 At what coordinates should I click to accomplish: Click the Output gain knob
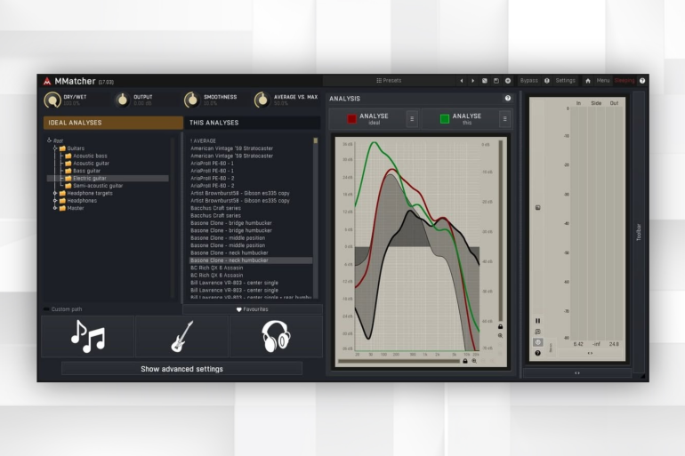click(123, 100)
